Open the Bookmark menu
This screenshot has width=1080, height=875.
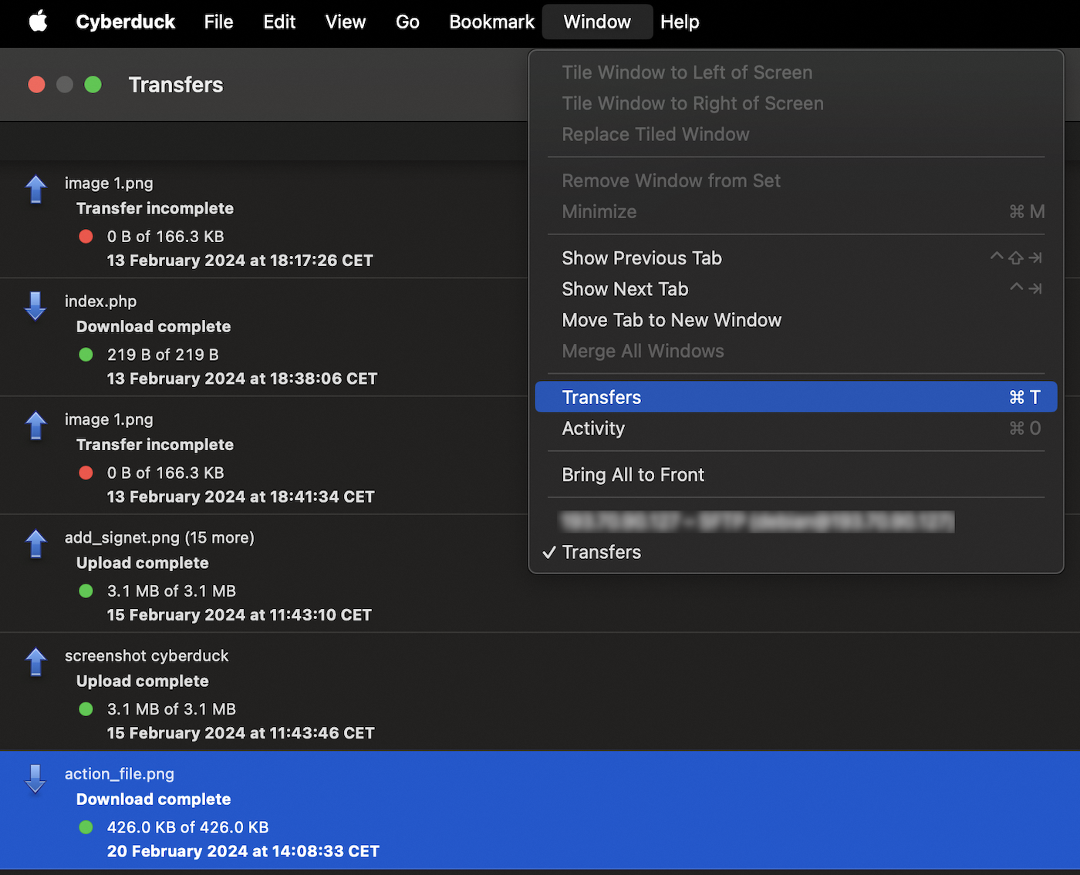pos(491,22)
